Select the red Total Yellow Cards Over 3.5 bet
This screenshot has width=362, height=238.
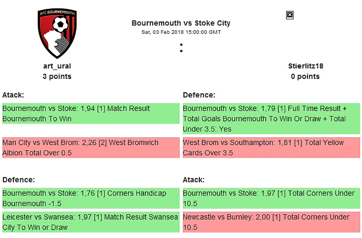271,148
